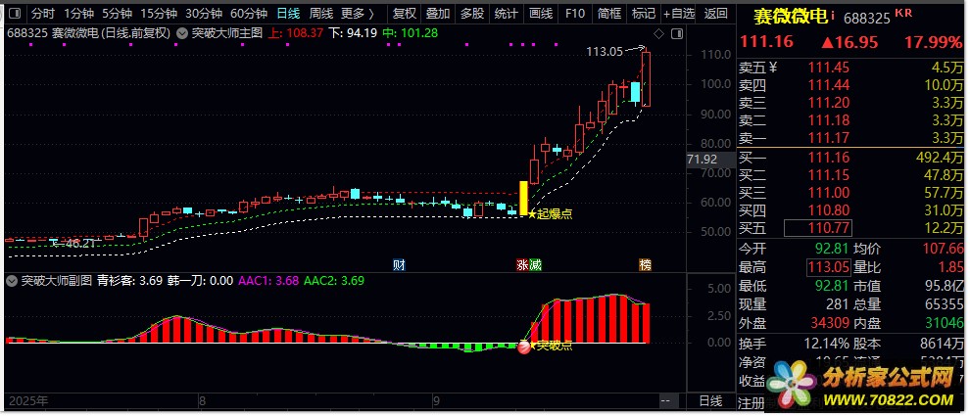Click the 起爆点 star label
Screen dimensions: 970x416
550,214
